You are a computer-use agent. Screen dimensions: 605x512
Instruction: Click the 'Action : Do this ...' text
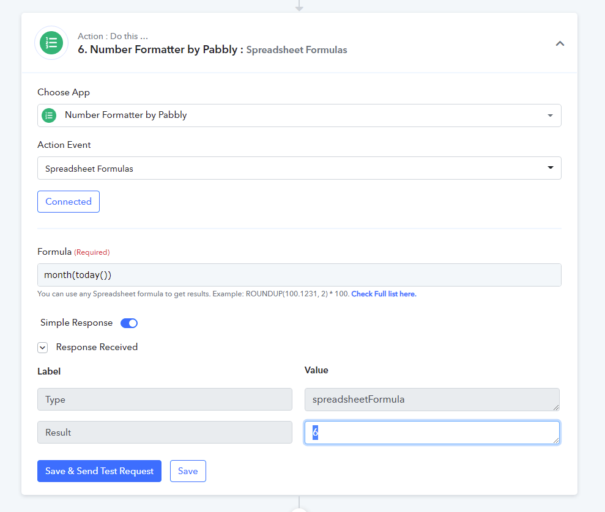point(113,36)
